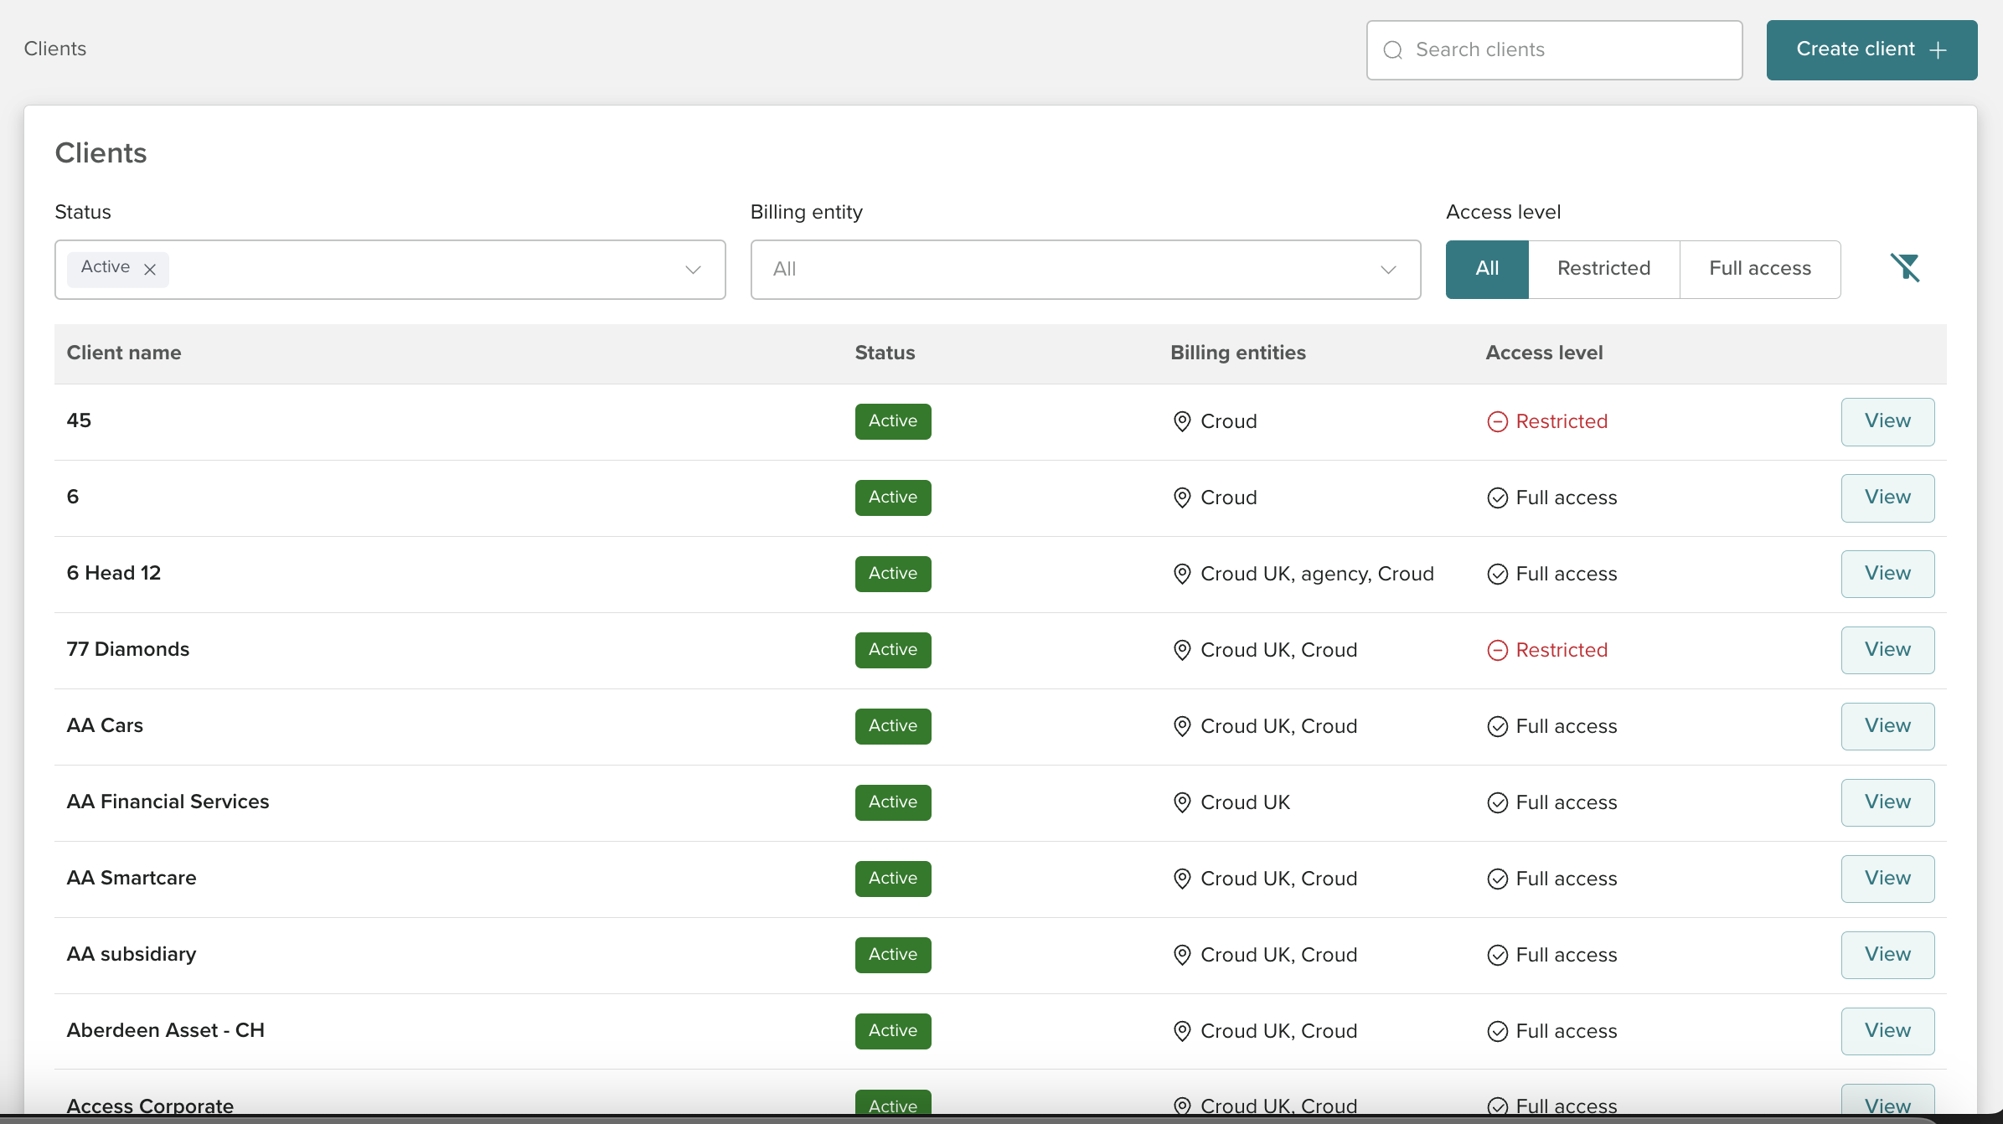This screenshot has height=1124, width=2003.
Task: Switch access level to Full access
Action: (x=1759, y=269)
